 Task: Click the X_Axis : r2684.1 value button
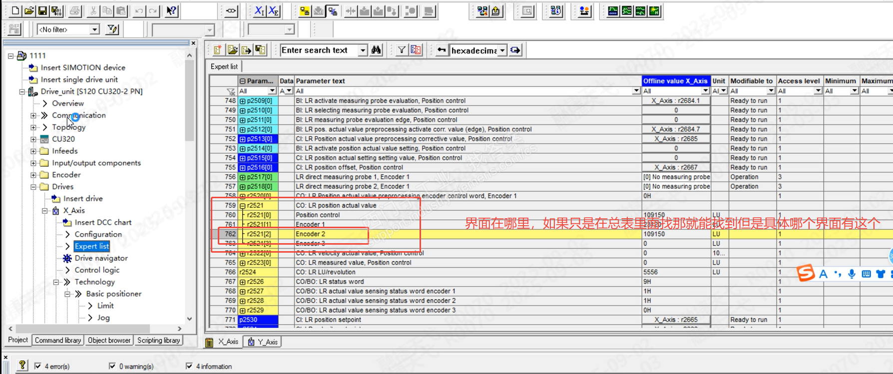(x=676, y=101)
